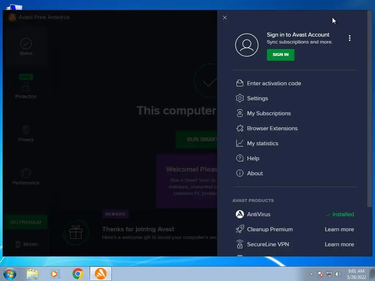The image size is (375, 281).
Task: Click the gift box reward icon
Action: point(76,232)
